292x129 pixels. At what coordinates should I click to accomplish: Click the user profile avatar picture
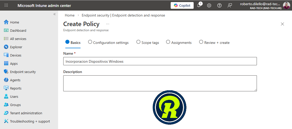tap(286, 5)
